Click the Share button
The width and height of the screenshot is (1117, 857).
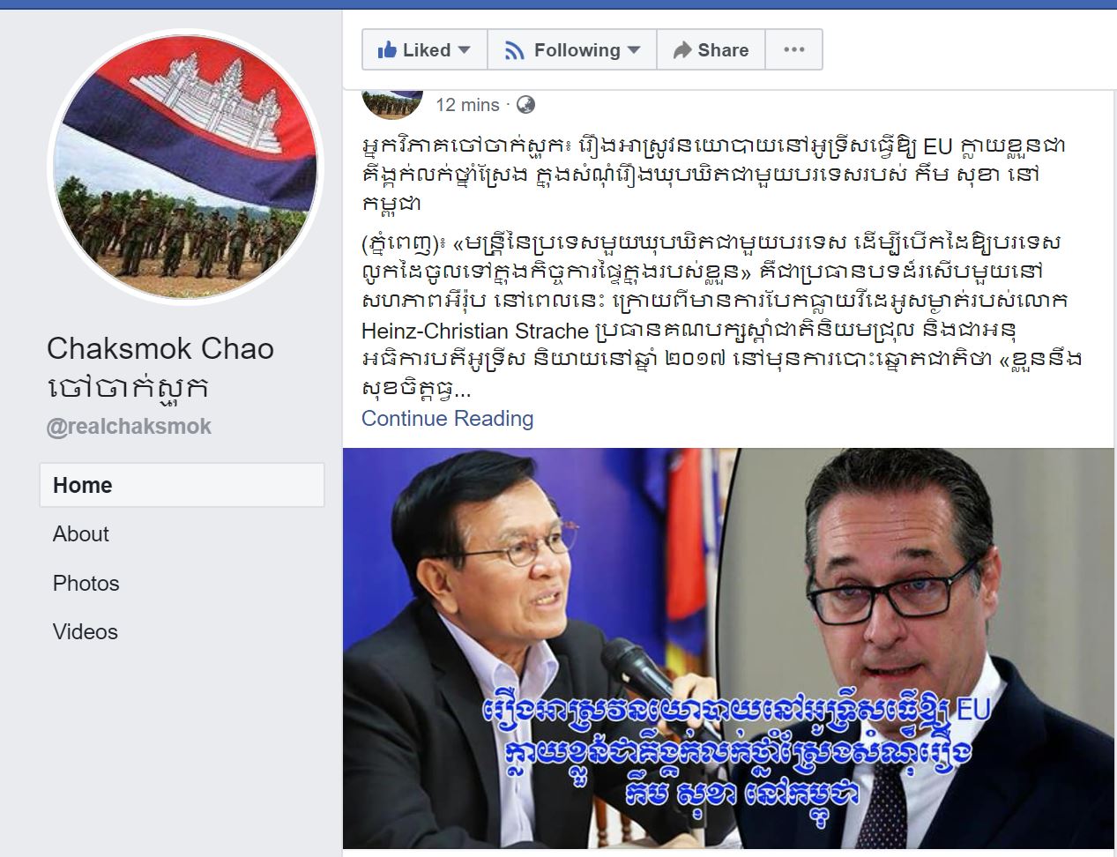tap(711, 49)
